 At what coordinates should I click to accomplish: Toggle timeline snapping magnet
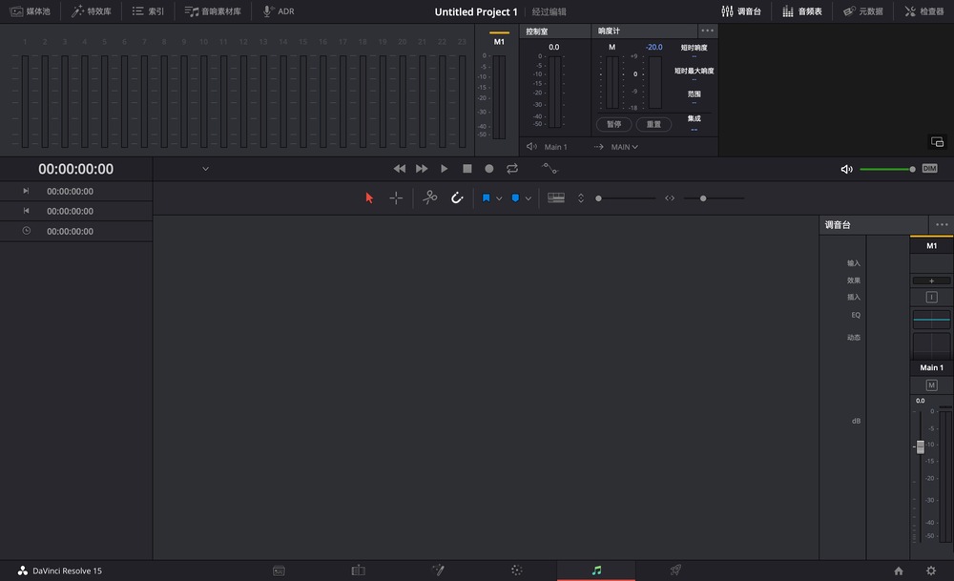tap(457, 197)
